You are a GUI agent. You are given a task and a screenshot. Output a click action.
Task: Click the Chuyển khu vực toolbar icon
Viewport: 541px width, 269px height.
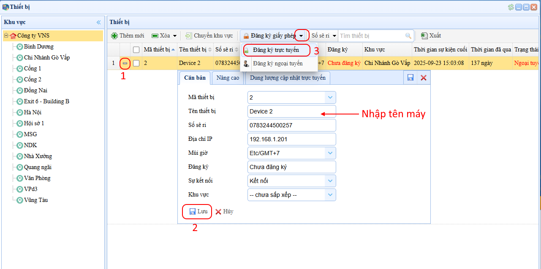tap(188, 36)
